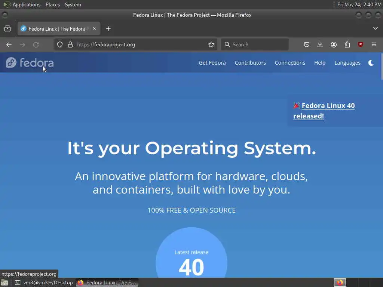383x287 pixels.
Task: Open Save to Pocket icon
Action: click(307, 44)
